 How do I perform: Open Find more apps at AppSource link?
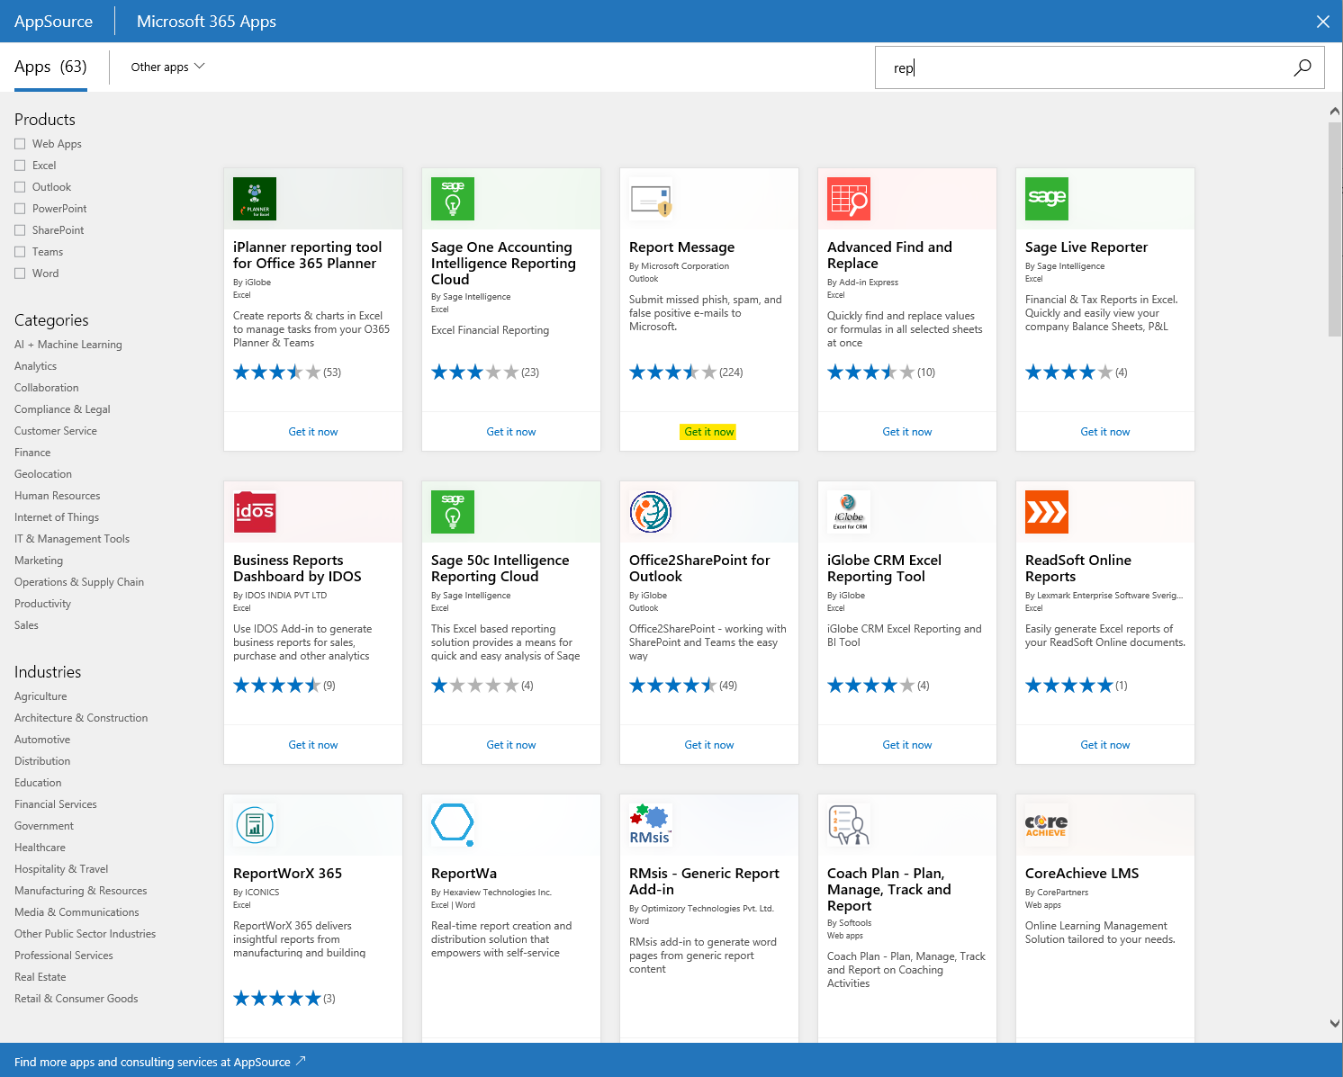[159, 1062]
